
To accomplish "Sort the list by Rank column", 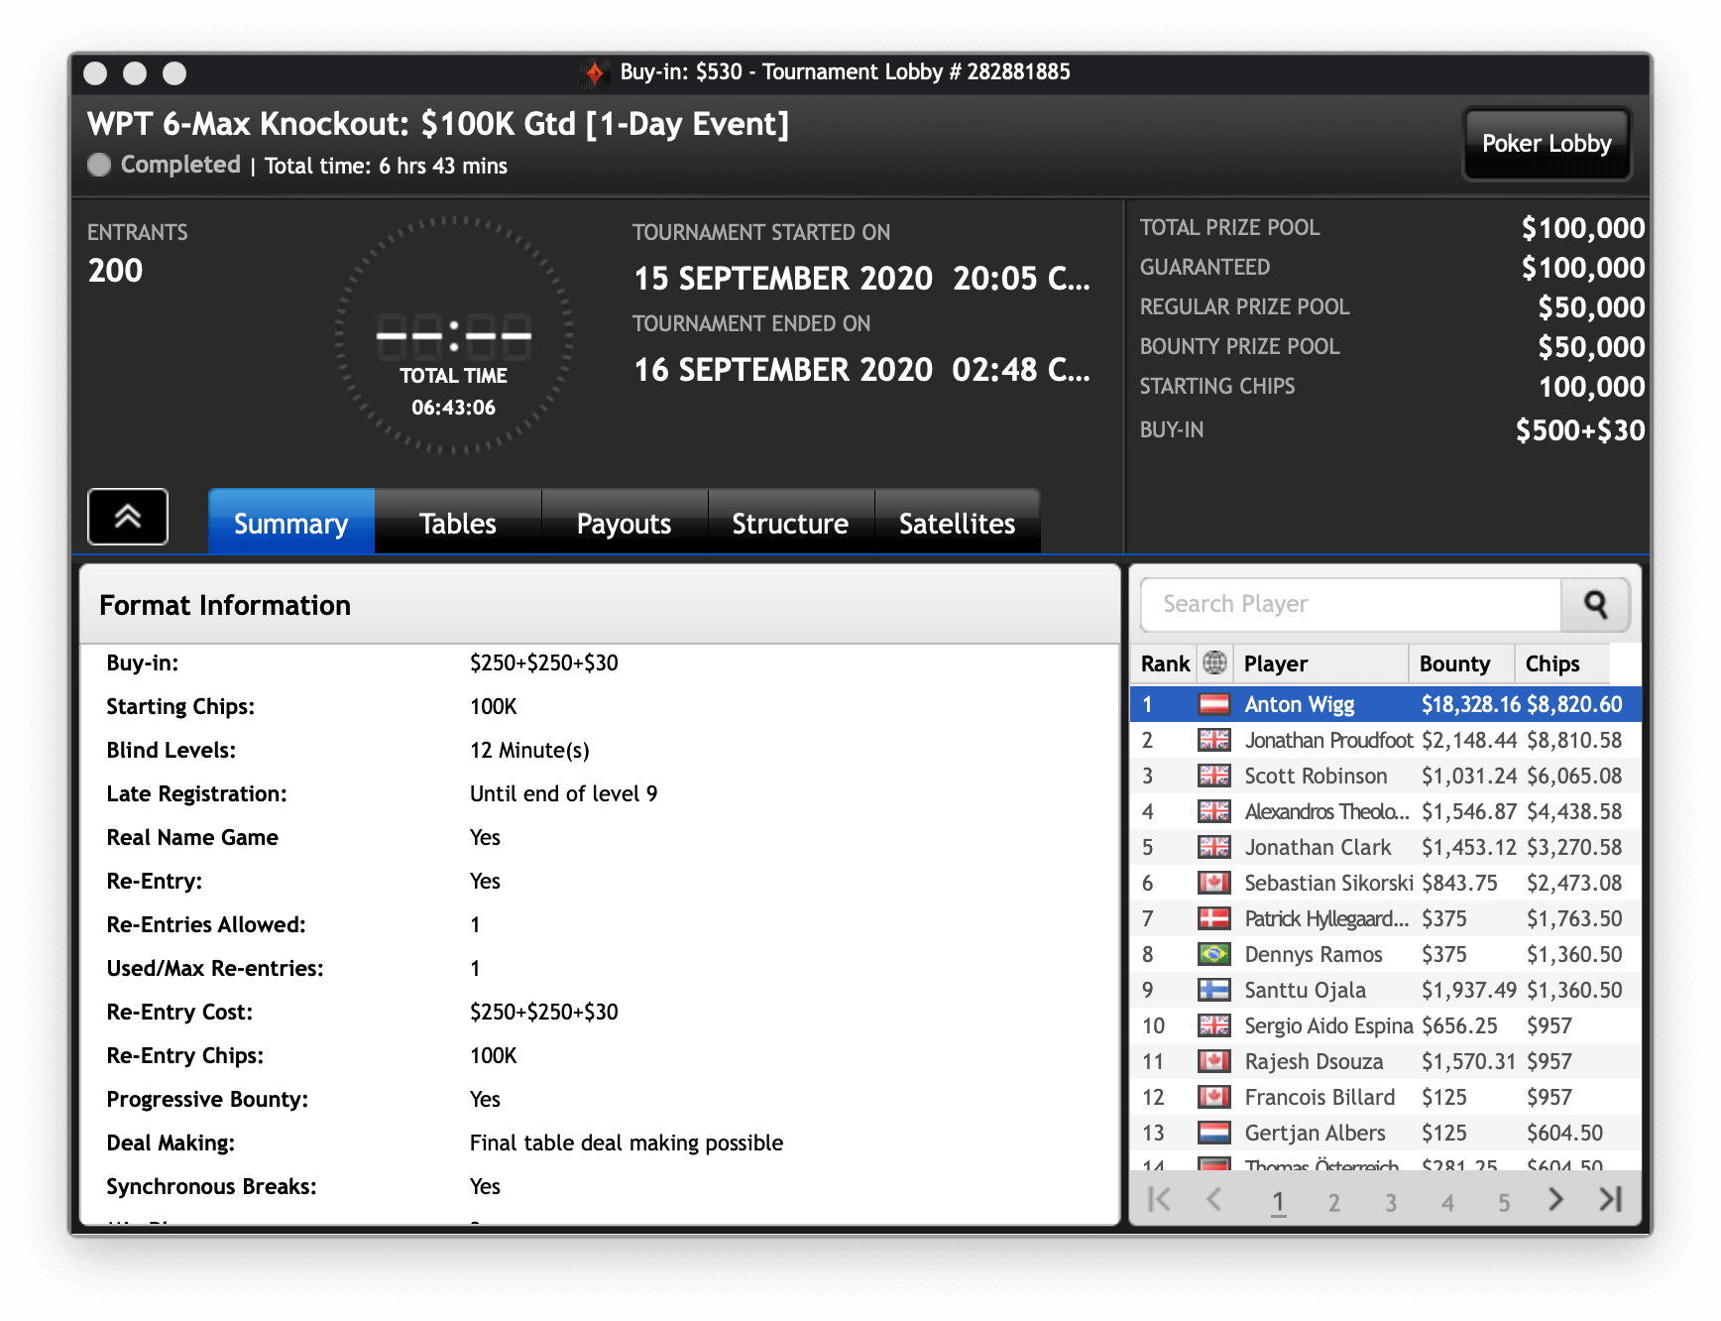I will click(x=1164, y=663).
